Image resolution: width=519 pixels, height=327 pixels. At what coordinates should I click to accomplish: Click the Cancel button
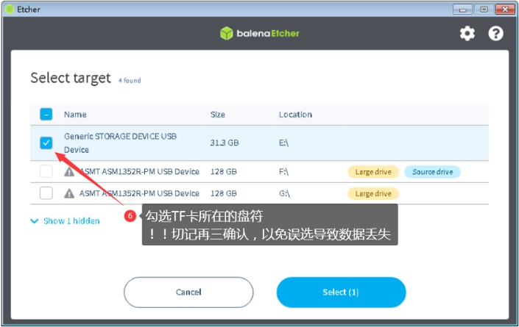(x=188, y=292)
